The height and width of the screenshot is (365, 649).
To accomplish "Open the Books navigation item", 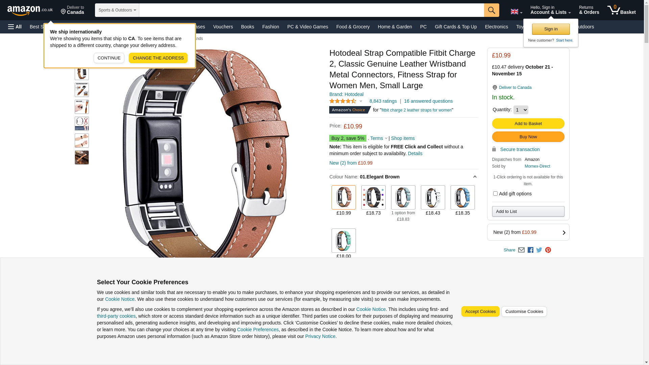I will [247, 27].
